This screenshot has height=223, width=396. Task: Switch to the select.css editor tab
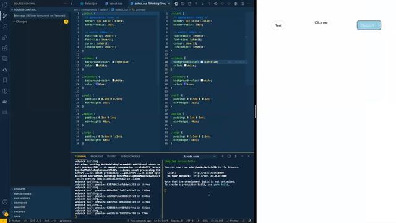point(114,4)
